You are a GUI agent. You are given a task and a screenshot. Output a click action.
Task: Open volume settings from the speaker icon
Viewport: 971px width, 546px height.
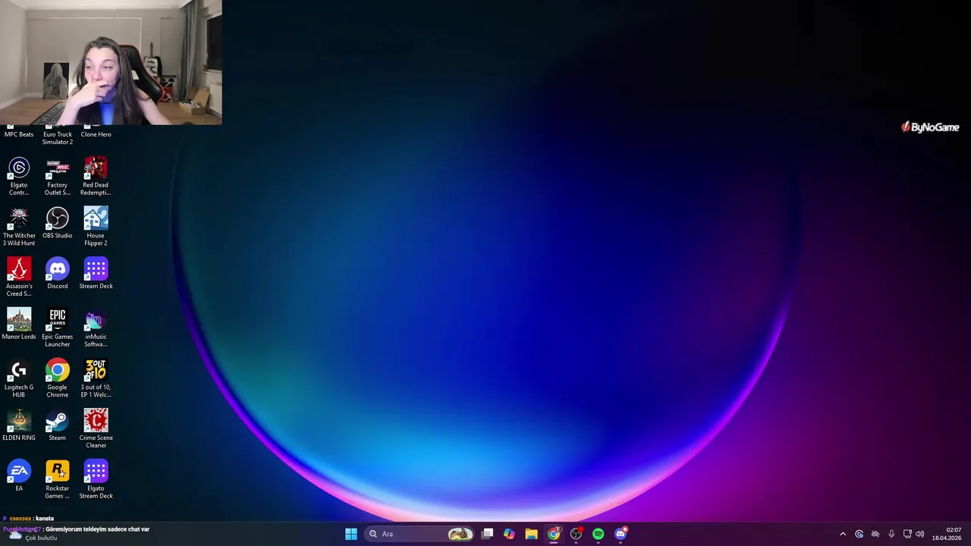tap(920, 534)
